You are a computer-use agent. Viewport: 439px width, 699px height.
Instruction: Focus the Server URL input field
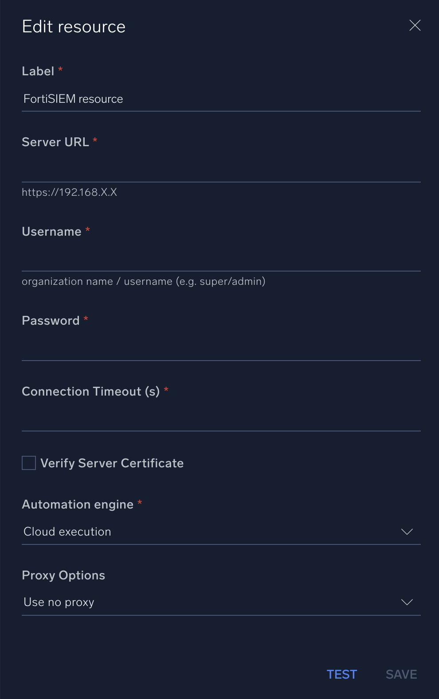click(221, 170)
